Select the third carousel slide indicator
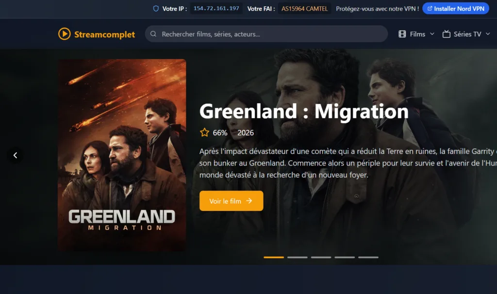Screen dimensions: 497x294 (321, 257)
